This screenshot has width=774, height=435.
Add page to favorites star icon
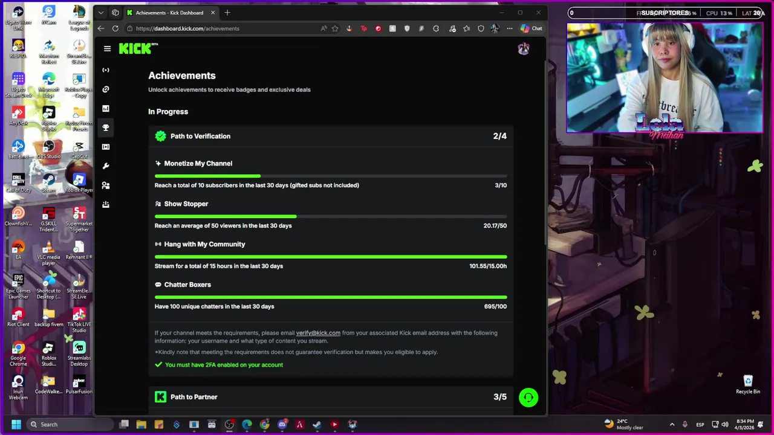[335, 28]
